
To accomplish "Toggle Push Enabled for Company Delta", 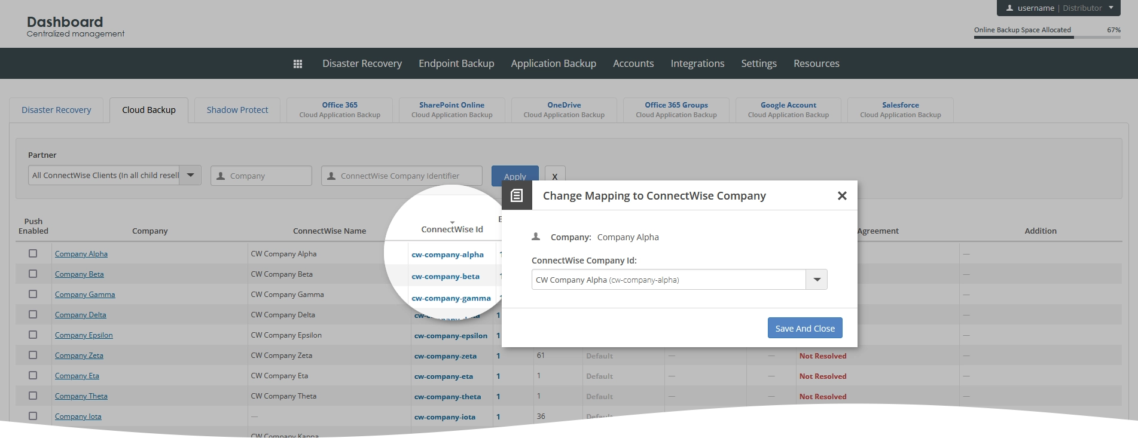I will coord(33,314).
